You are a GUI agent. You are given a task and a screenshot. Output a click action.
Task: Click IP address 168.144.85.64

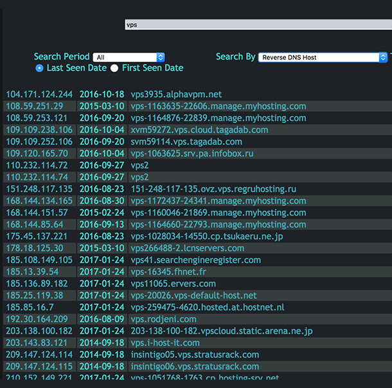click(x=35, y=225)
